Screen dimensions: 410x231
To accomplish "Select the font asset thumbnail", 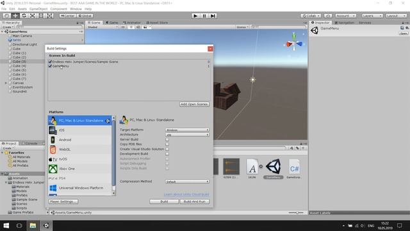I will pyautogui.click(x=252, y=167).
